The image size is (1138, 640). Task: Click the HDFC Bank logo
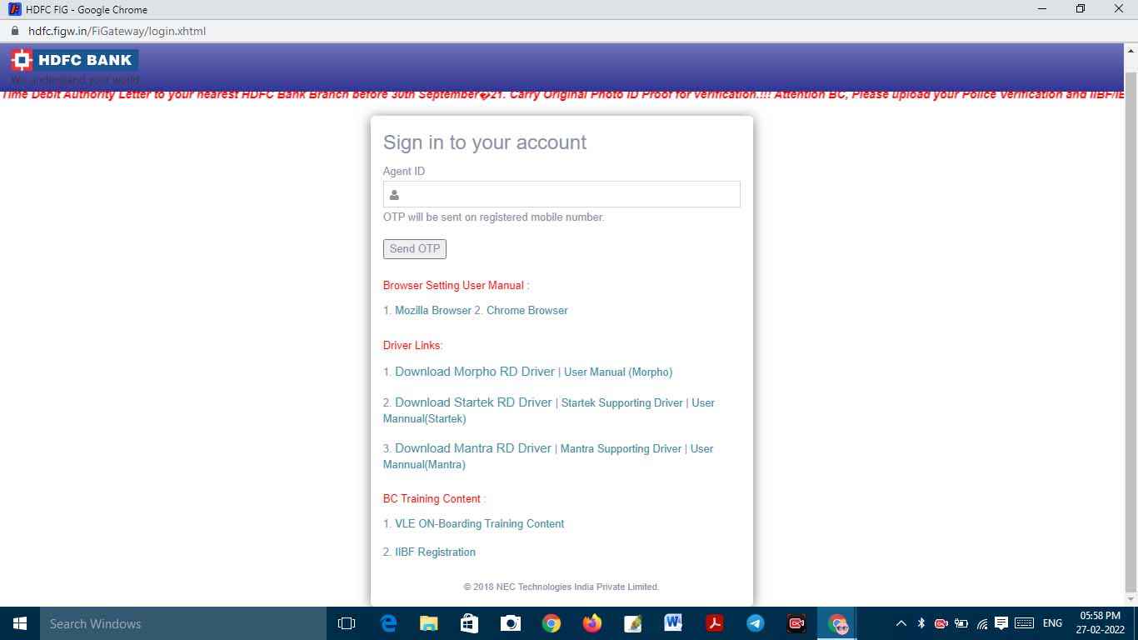[74, 60]
